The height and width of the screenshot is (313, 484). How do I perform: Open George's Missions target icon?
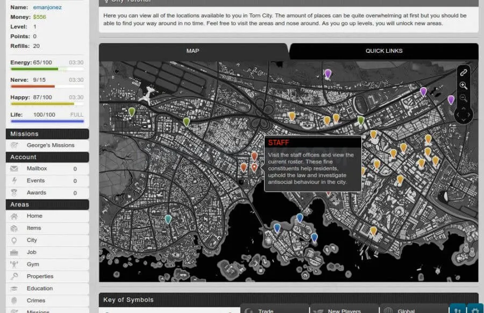[x=14, y=145]
